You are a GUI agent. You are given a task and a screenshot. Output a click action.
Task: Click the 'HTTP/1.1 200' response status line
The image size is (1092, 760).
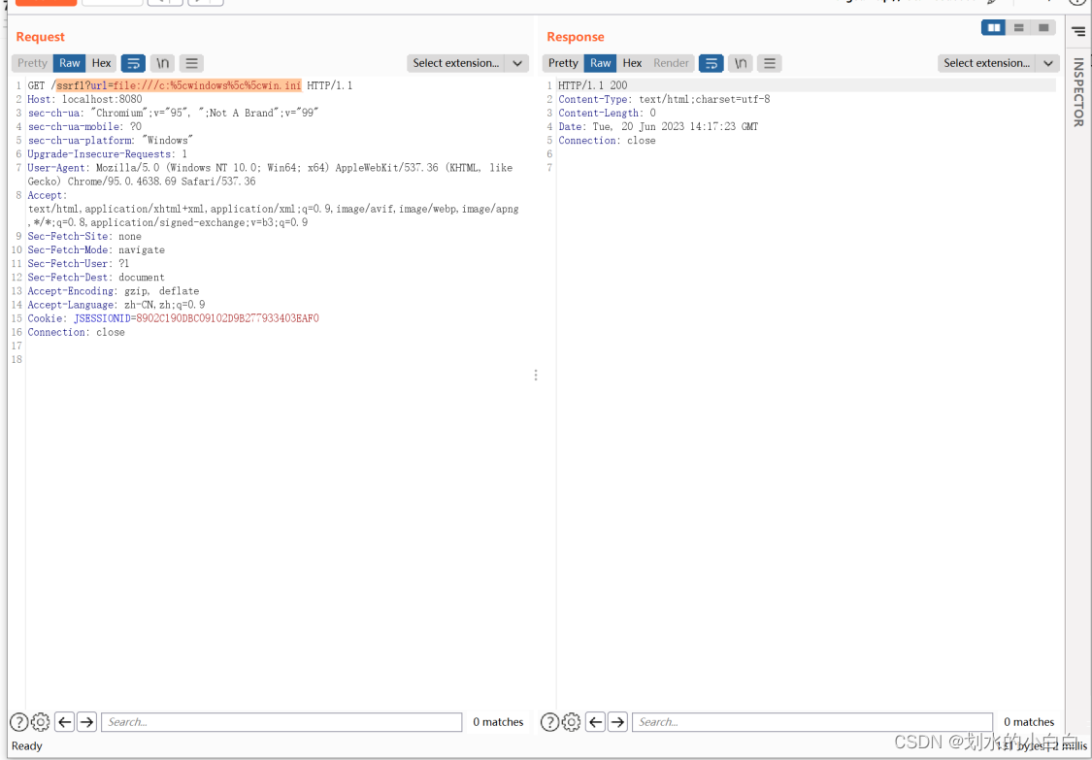click(593, 85)
